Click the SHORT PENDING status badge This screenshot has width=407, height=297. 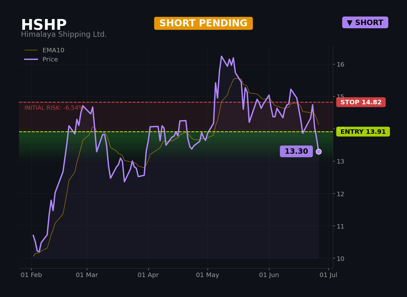tap(203, 23)
